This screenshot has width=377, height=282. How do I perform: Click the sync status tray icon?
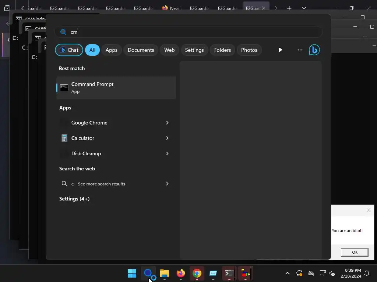pyautogui.click(x=299, y=273)
